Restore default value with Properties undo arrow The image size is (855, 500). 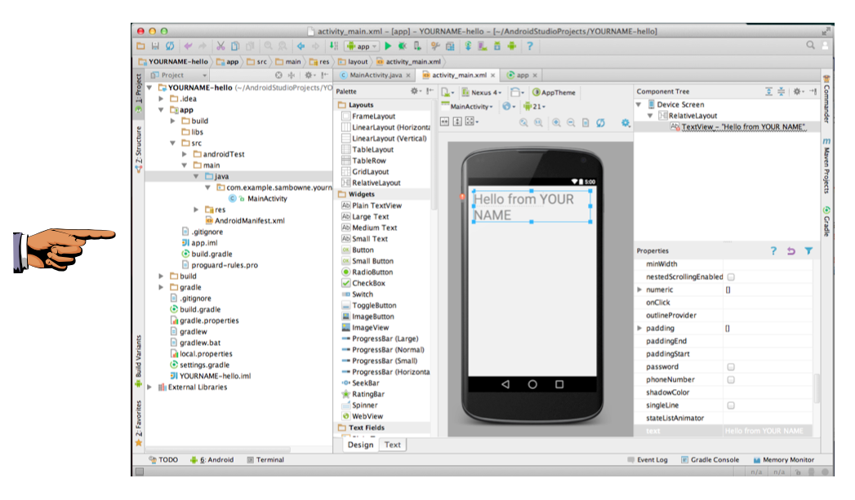(x=790, y=251)
